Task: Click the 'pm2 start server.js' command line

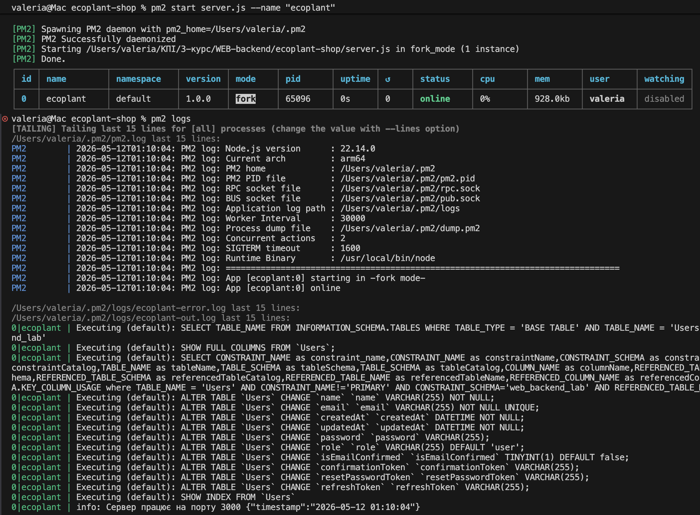Action: pos(173,8)
